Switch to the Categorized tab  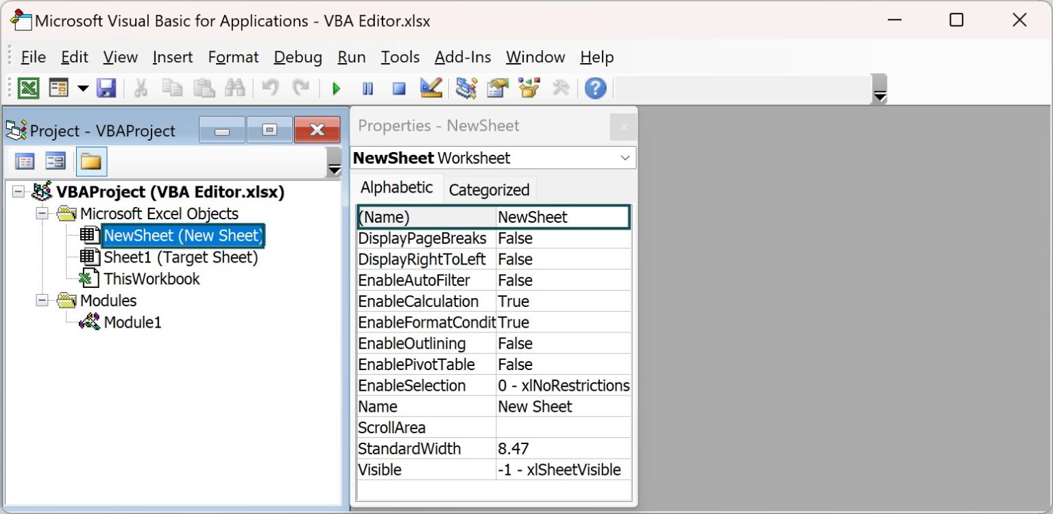coord(489,190)
